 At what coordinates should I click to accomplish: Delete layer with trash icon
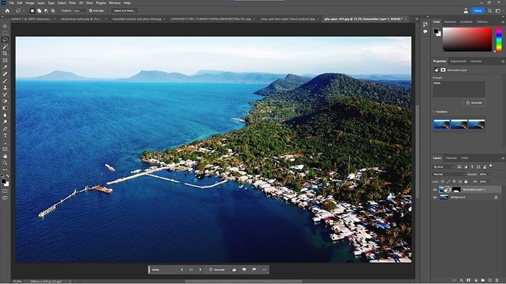pos(497,281)
